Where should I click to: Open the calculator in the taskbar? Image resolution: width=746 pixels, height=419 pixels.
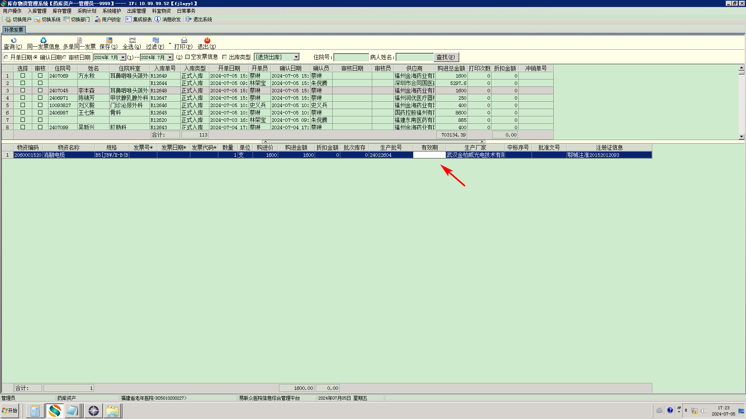click(x=35, y=410)
